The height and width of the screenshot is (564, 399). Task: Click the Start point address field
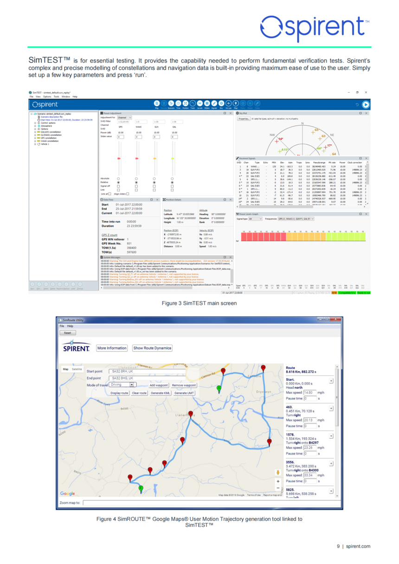point(148,372)
